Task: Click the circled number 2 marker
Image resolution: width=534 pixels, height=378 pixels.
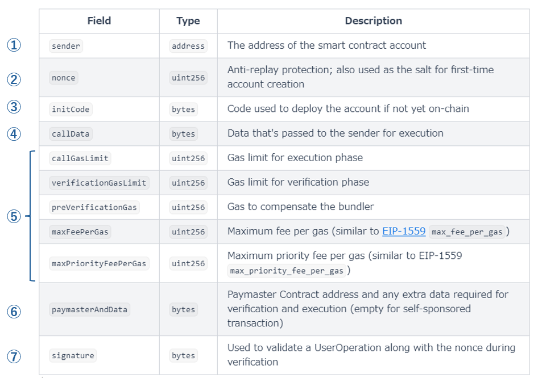Action: click(14, 78)
